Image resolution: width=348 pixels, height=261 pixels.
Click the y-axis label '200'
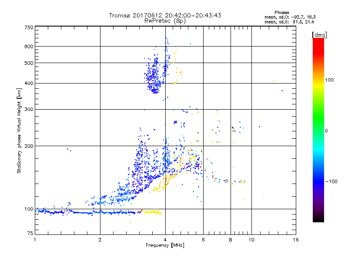click(29, 146)
